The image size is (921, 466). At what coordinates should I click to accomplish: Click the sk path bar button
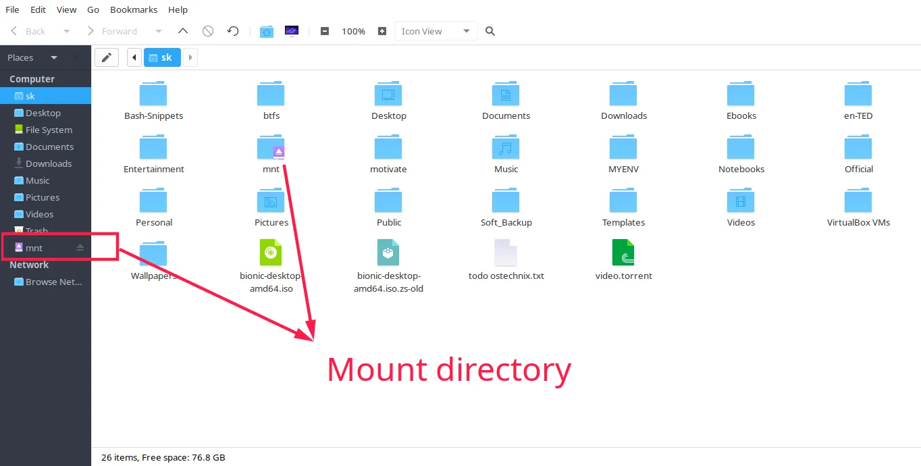tap(162, 57)
